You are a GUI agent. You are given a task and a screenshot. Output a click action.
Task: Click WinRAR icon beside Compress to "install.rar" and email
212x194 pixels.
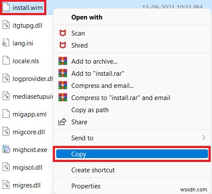[63, 97]
